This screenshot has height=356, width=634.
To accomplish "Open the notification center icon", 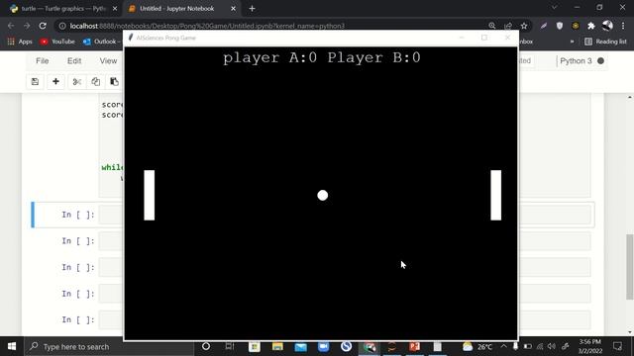I will [617, 346].
